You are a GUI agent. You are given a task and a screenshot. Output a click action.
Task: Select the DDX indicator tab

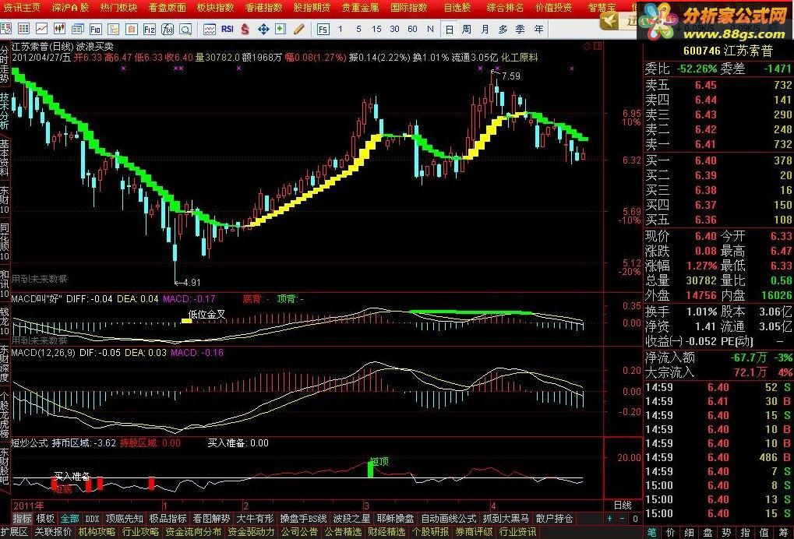pos(92,519)
